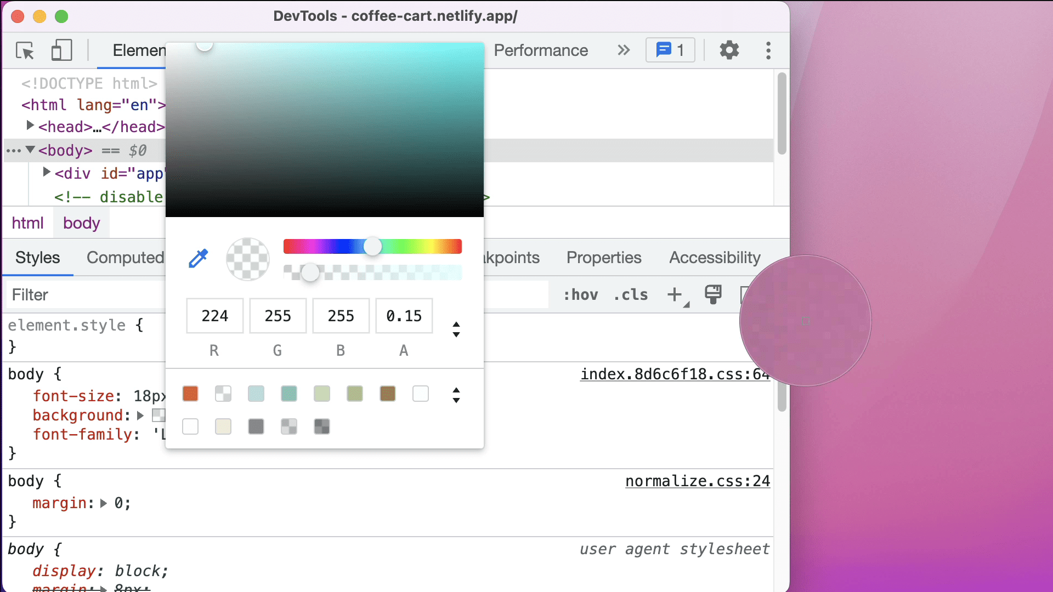The height and width of the screenshot is (592, 1053).
Task: Click the device toolbar toggle icon
Action: coord(61,49)
